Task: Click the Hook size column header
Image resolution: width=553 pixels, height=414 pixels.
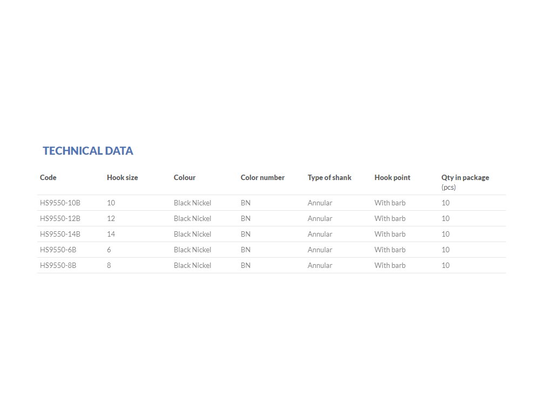Action: (x=122, y=177)
